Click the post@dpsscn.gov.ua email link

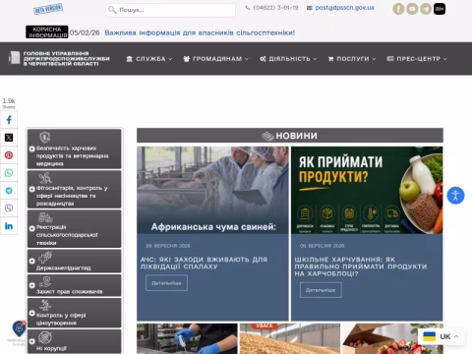(344, 8)
